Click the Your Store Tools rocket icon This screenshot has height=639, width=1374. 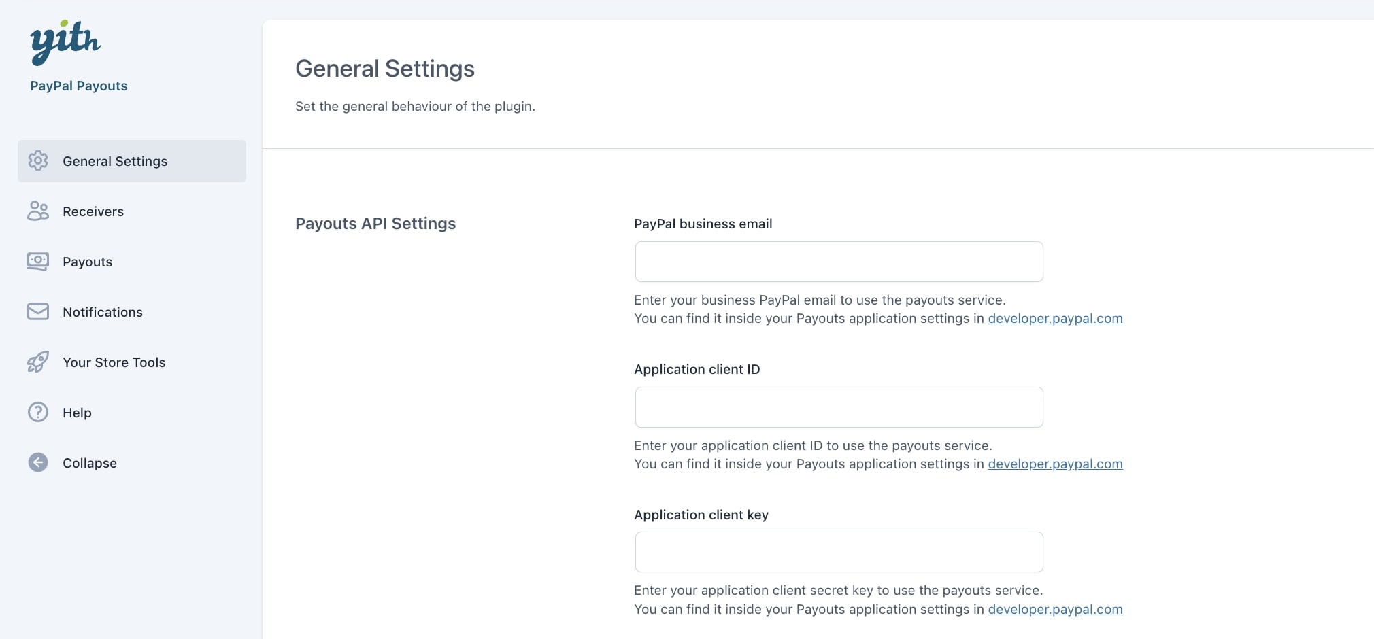tap(38, 362)
